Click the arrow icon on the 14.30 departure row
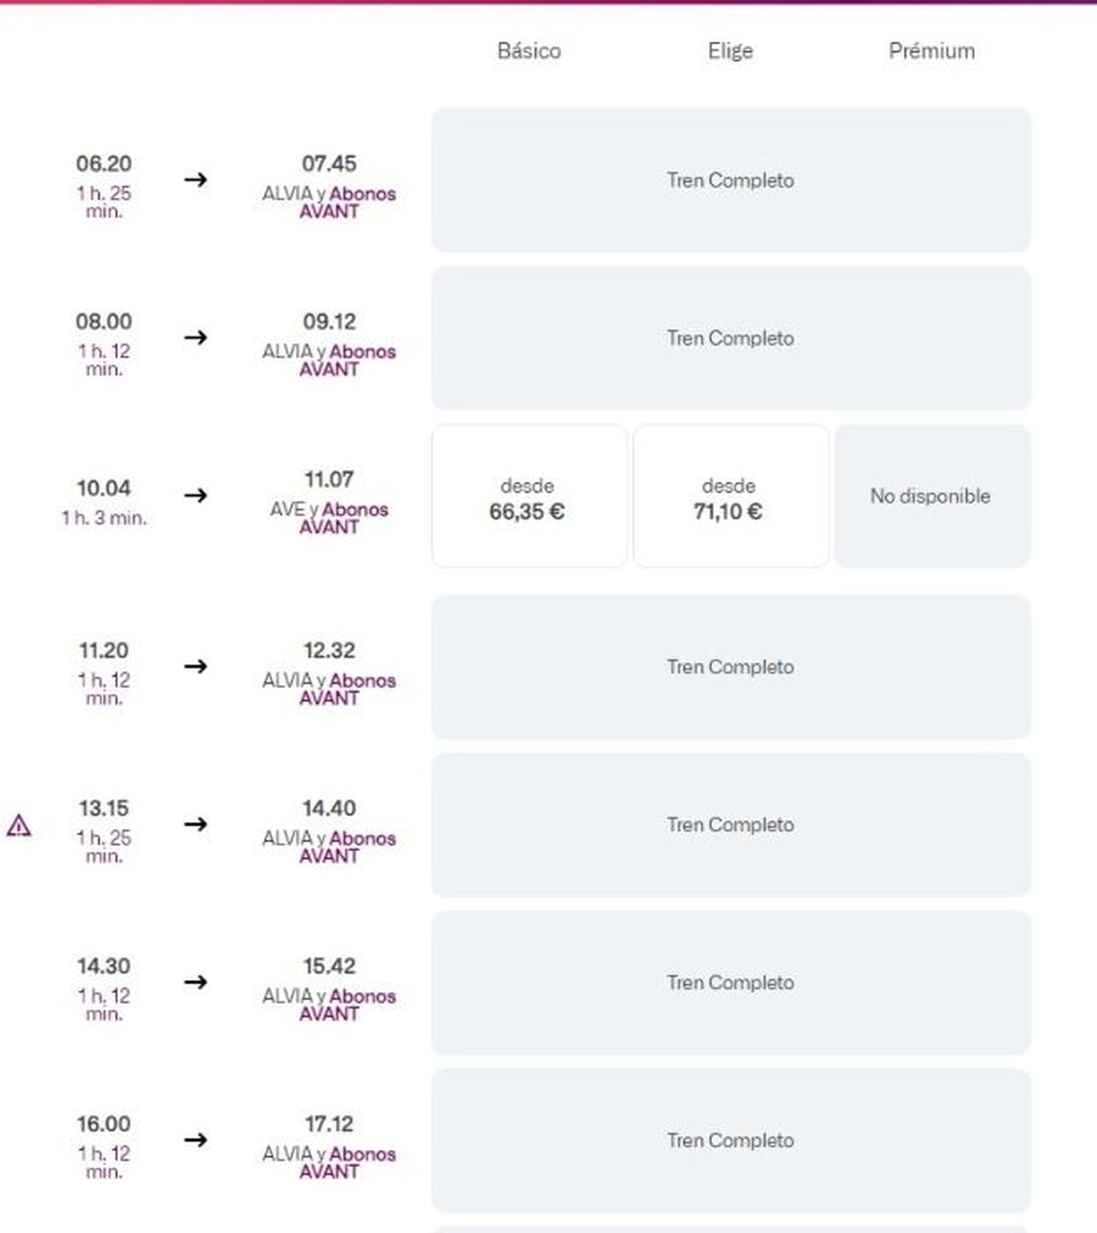The height and width of the screenshot is (1233, 1097). [195, 983]
